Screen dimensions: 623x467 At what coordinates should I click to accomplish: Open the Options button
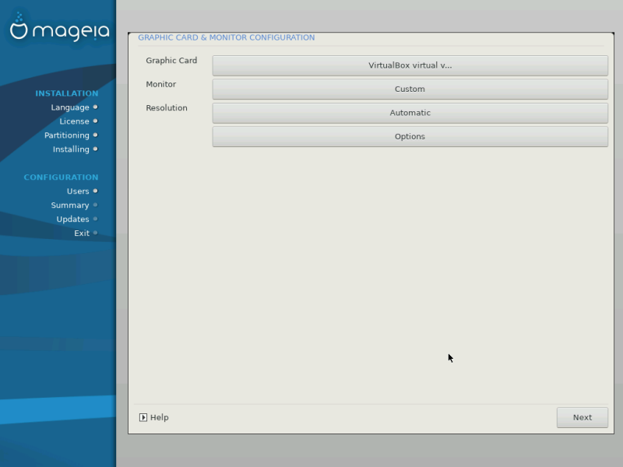(410, 137)
